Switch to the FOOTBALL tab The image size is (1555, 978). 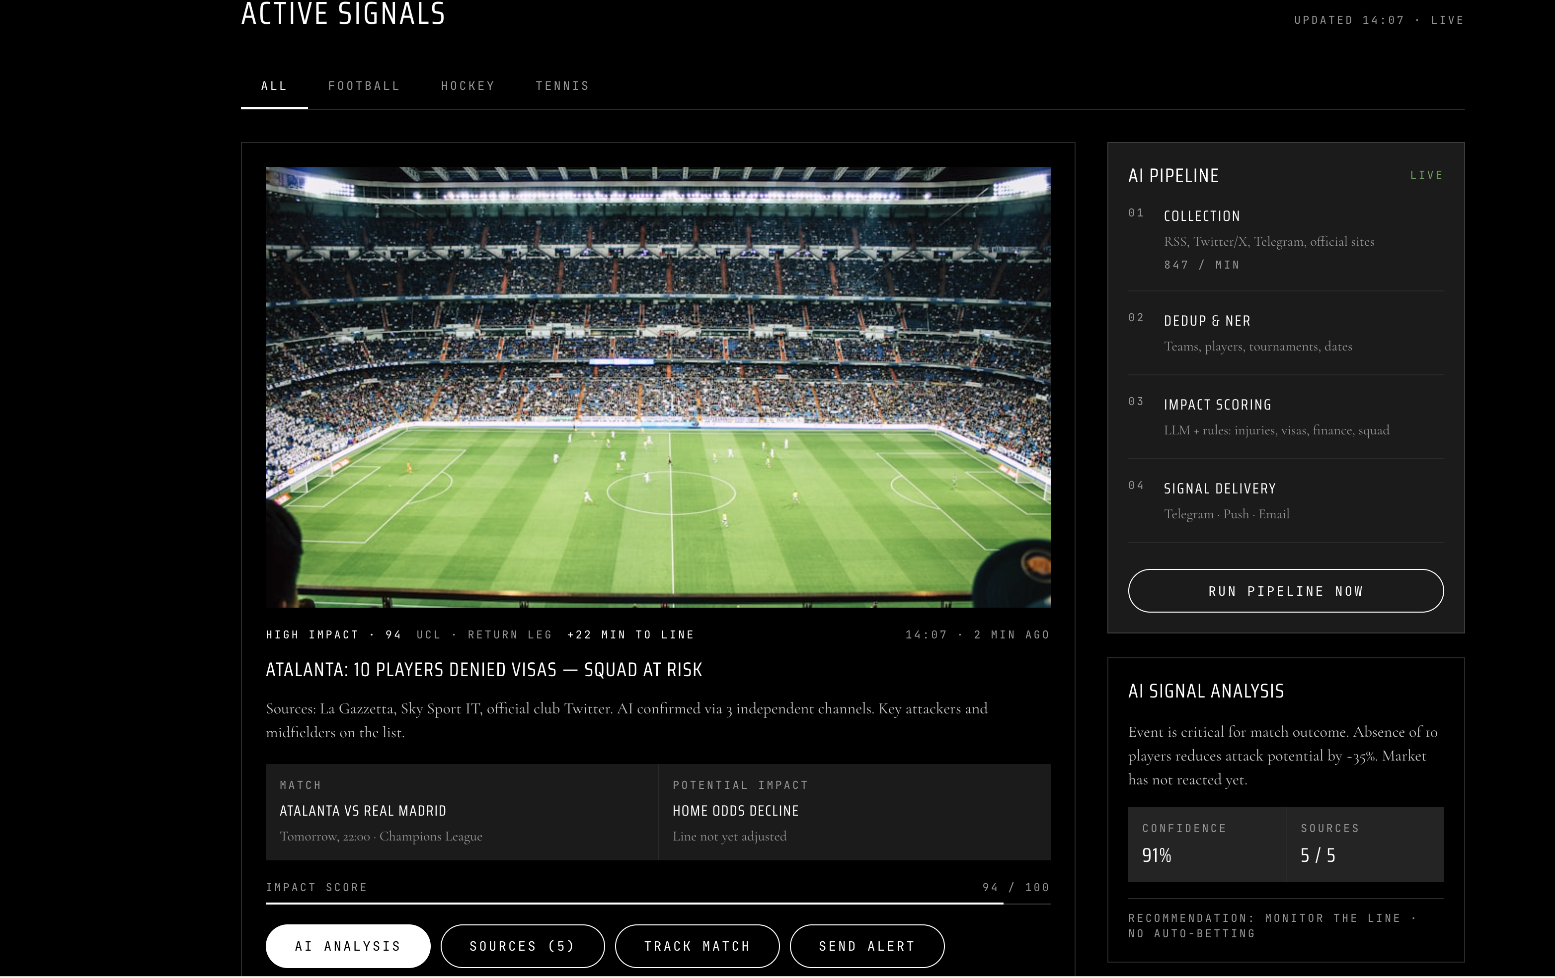point(364,86)
